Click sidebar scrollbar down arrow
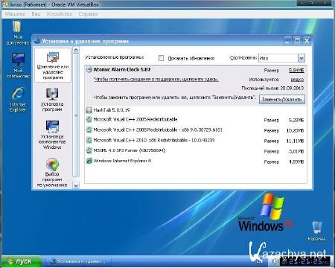 click(76, 185)
